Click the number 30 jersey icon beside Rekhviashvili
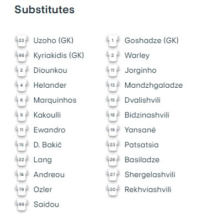Screen dimensions: 207x218 [x=113, y=189]
